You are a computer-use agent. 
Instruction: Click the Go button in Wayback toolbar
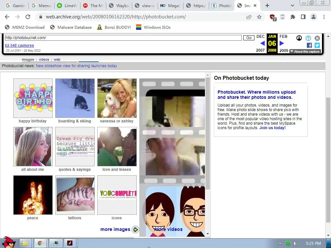tap(249, 38)
